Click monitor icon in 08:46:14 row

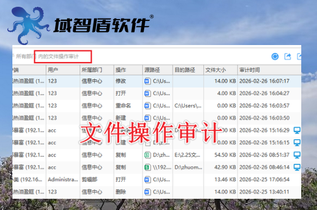tap(297, 168)
